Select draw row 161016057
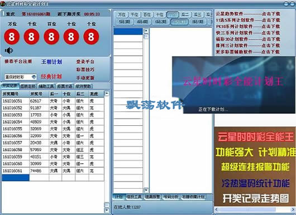Image resolution: width=296 pixels, height=215 pixels. tap(53, 143)
